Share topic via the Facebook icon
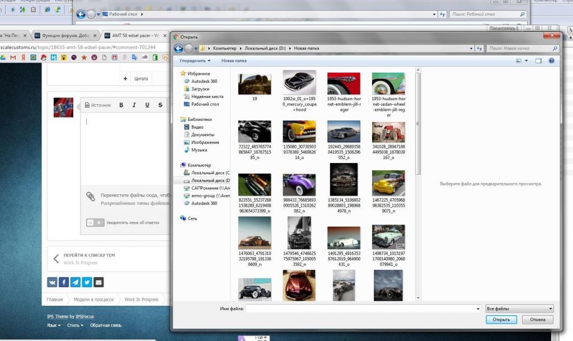573x341 pixels. tap(64, 282)
